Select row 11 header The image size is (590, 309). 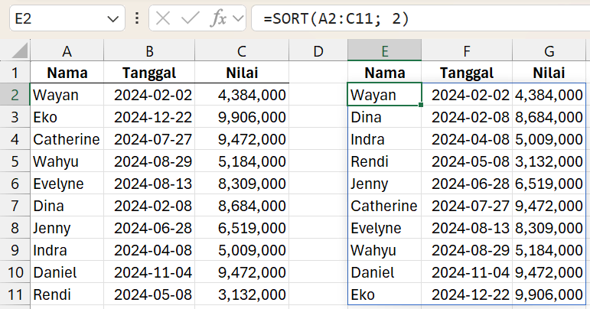point(15,294)
